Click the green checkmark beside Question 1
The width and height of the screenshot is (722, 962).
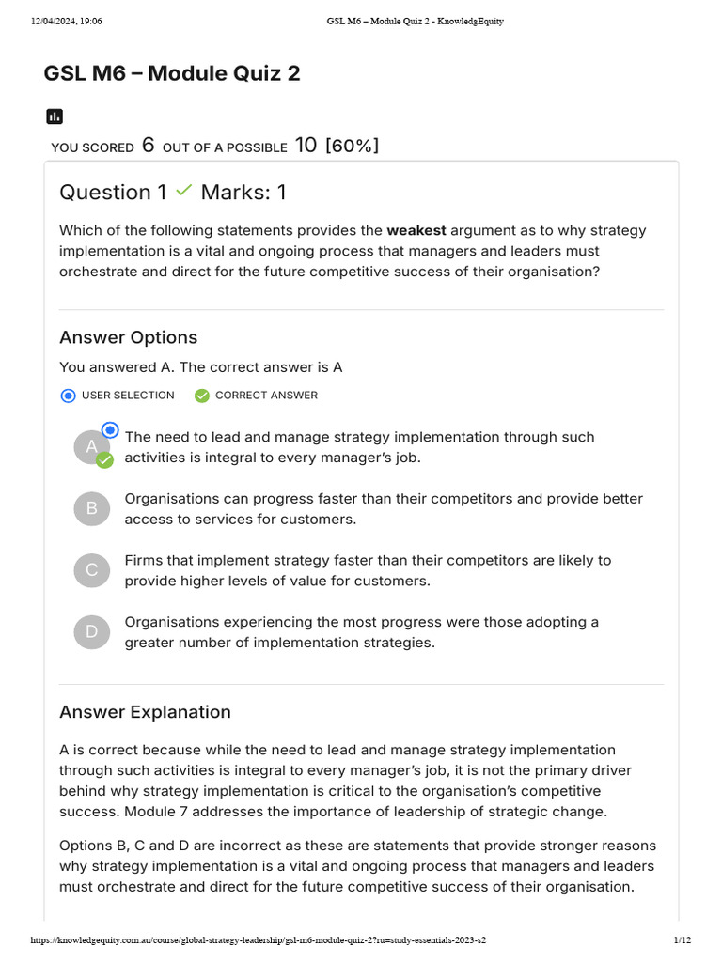pos(184,191)
